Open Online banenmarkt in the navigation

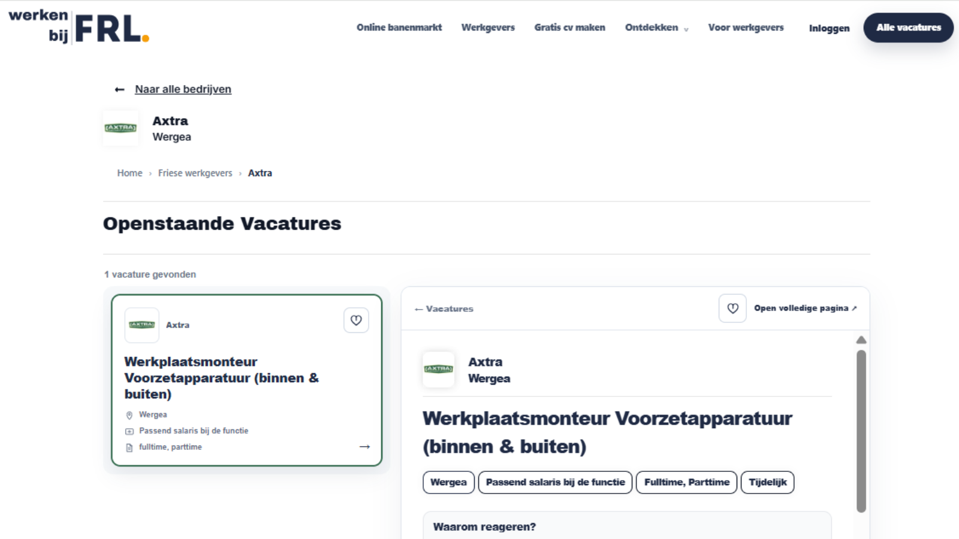(x=399, y=28)
